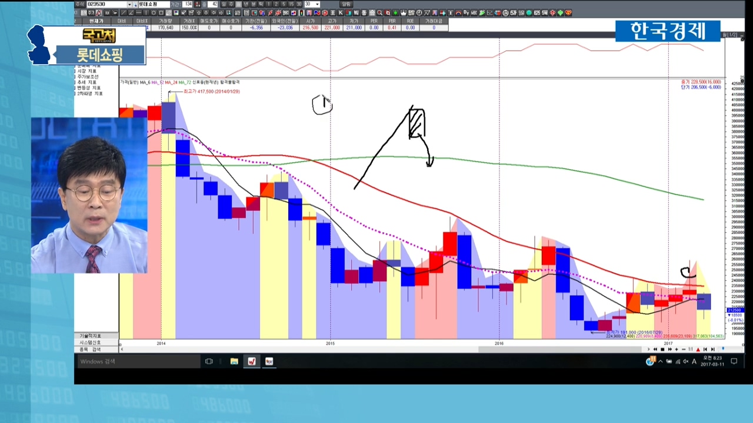Open the 기술적지표 tab at bottom left
The image size is (753, 423).
click(90, 335)
